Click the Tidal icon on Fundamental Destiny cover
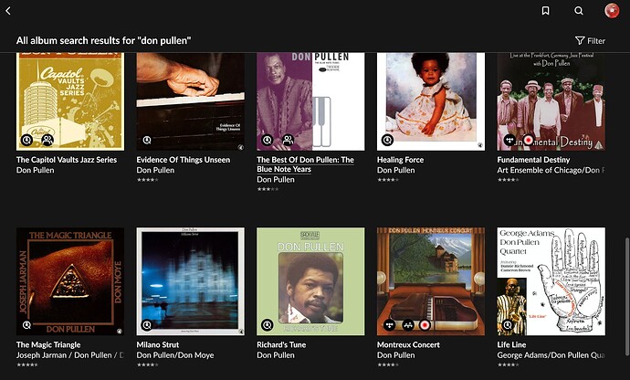 pyautogui.click(x=509, y=140)
